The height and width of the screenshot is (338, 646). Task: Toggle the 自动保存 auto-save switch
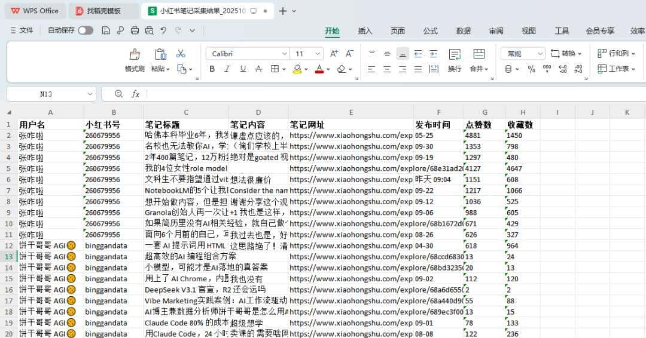click(86, 30)
